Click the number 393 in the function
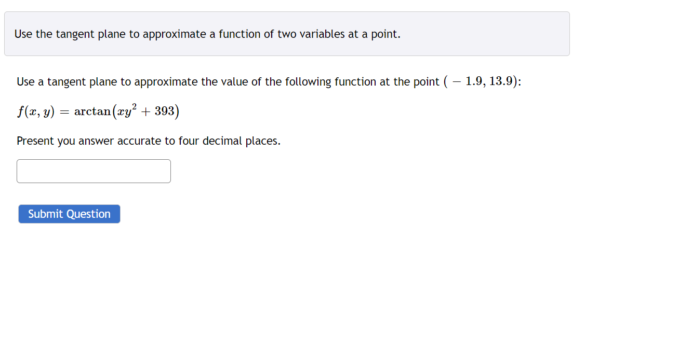The width and height of the screenshot is (692, 361). [x=165, y=110]
